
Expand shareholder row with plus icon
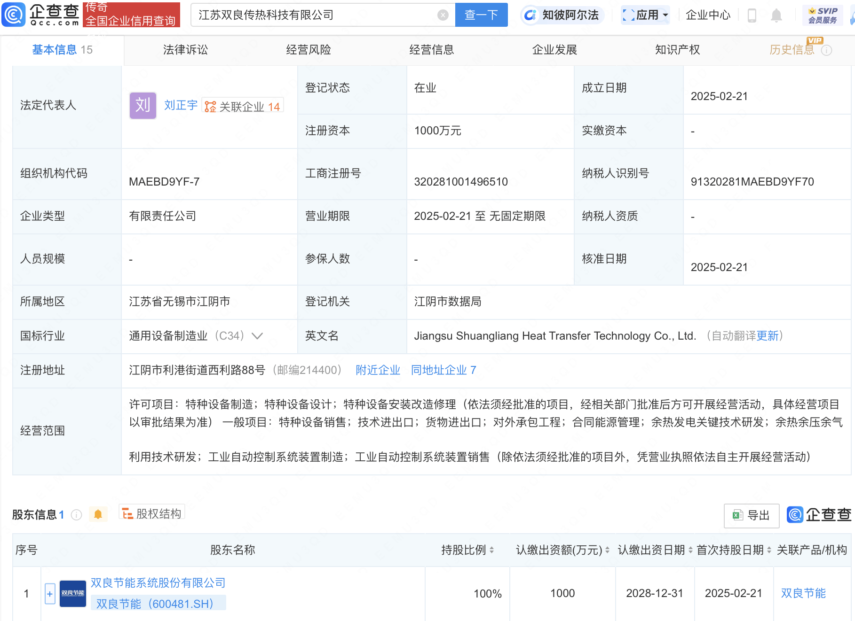click(x=50, y=594)
